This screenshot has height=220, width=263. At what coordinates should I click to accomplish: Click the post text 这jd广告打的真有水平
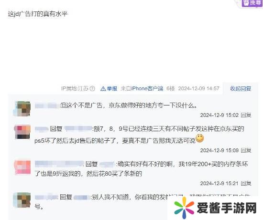click(x=38, y=14)
